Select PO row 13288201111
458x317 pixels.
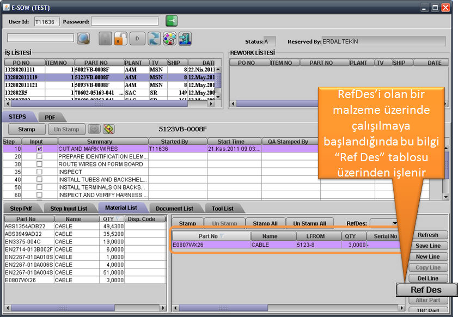[x=110, y=70]
